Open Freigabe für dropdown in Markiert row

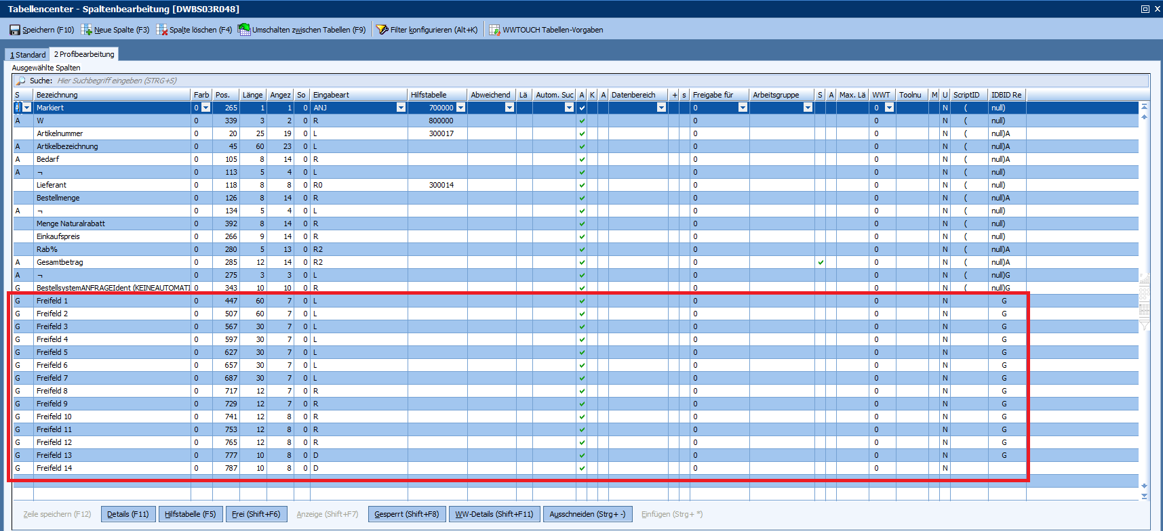pos(743,108)
